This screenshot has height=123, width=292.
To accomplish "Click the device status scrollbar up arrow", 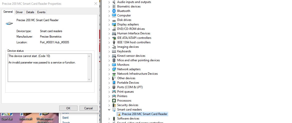I will click(89, 56).
